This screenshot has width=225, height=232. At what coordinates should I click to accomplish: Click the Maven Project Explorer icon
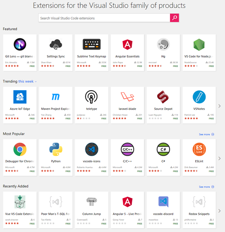tap(56, 97)
